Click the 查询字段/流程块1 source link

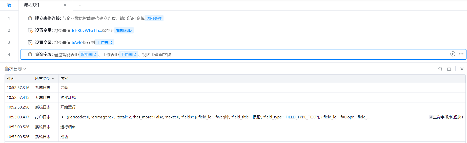point(448,117)
